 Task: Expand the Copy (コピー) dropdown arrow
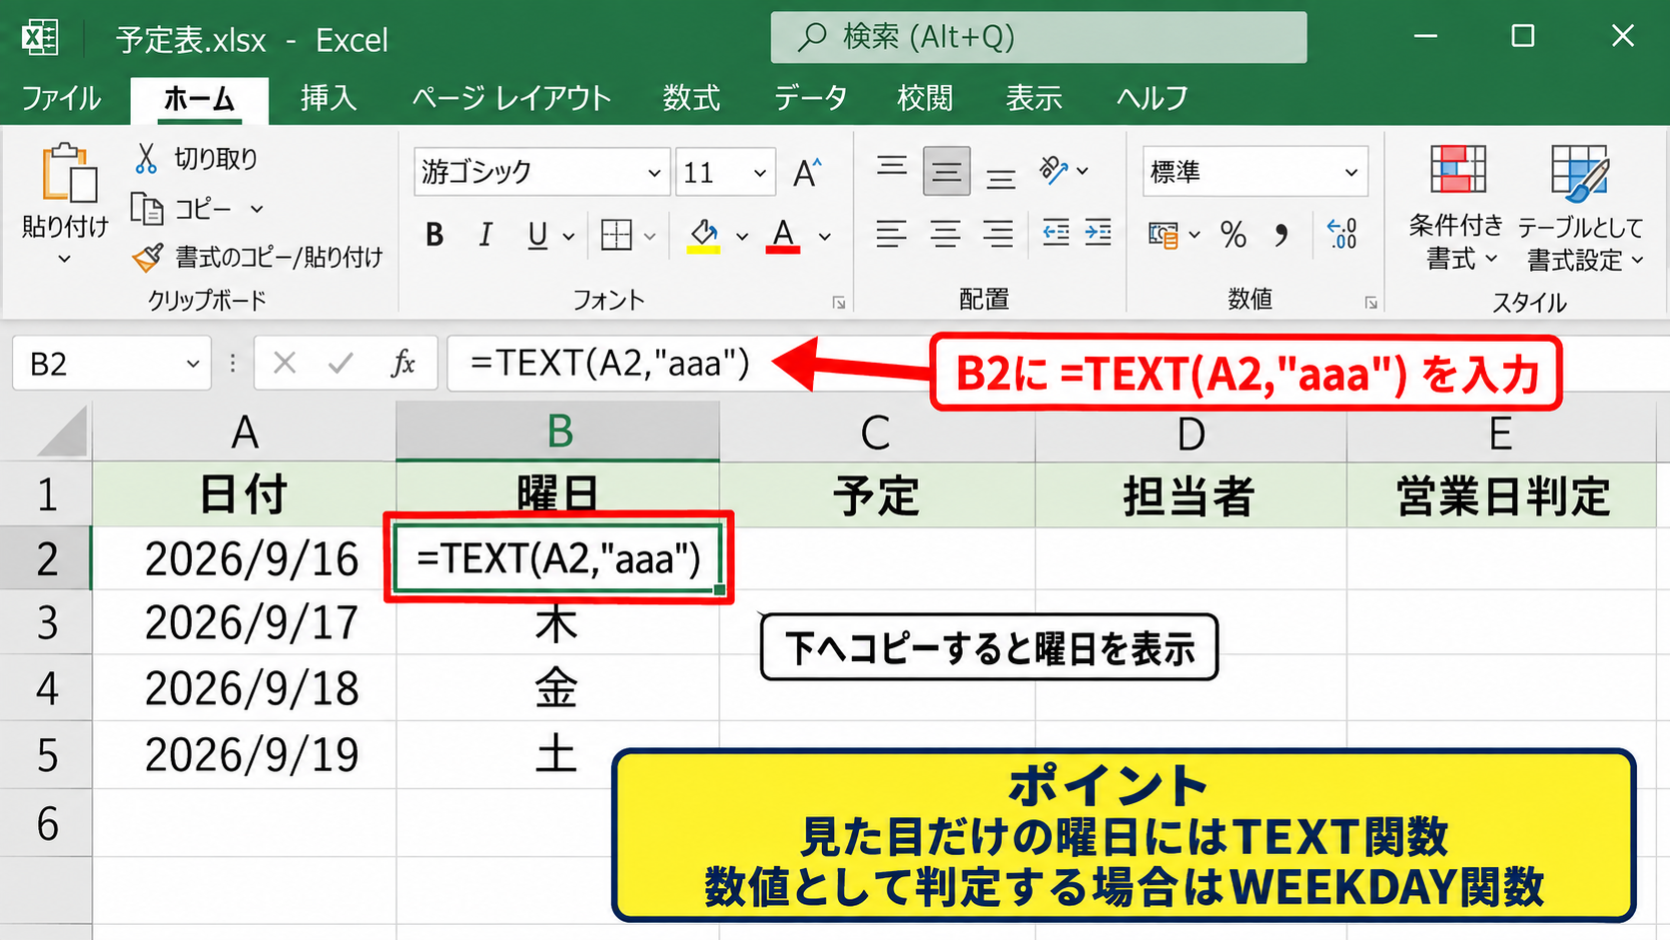tap(257, 209)
